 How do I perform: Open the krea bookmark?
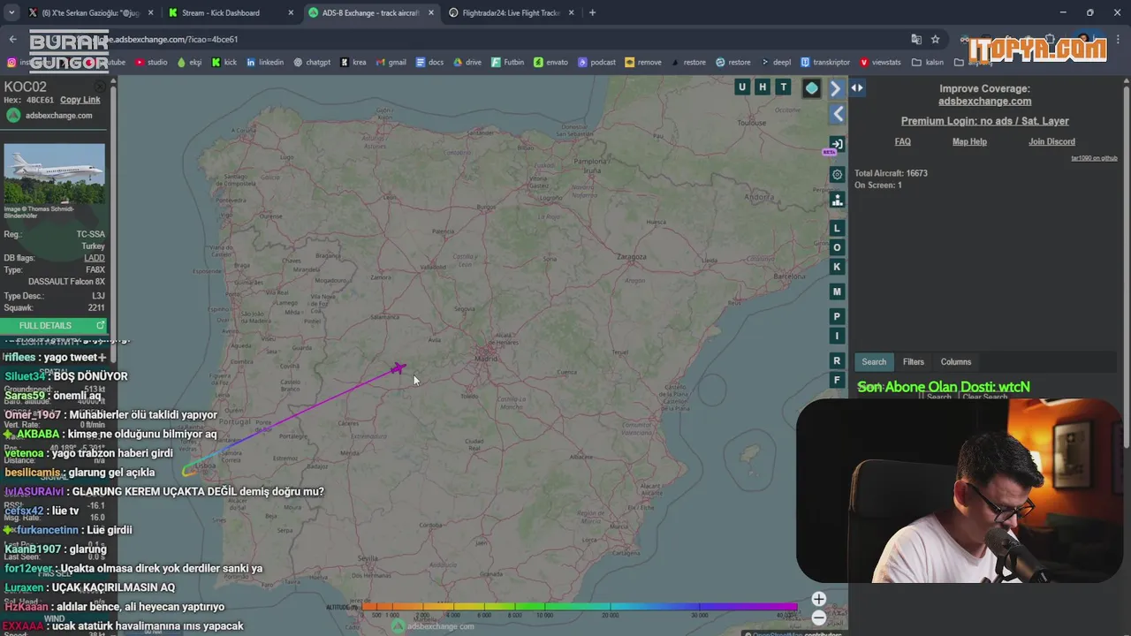click(353, 63)
